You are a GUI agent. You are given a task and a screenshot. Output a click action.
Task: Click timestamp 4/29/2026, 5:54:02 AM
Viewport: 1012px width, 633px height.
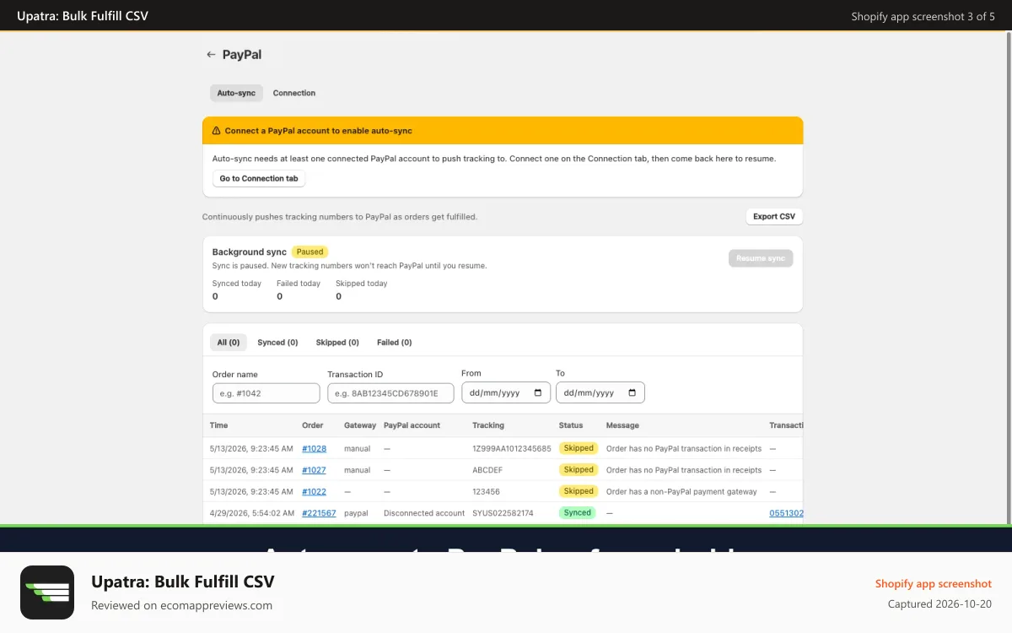[x=252, y=513]
